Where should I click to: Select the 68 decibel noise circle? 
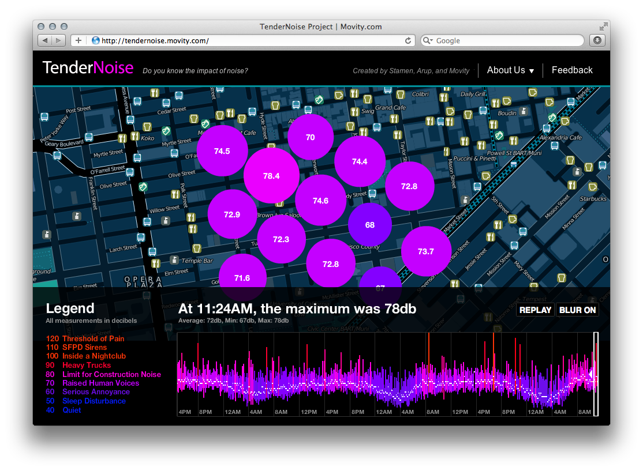click(x=370, y=225)
